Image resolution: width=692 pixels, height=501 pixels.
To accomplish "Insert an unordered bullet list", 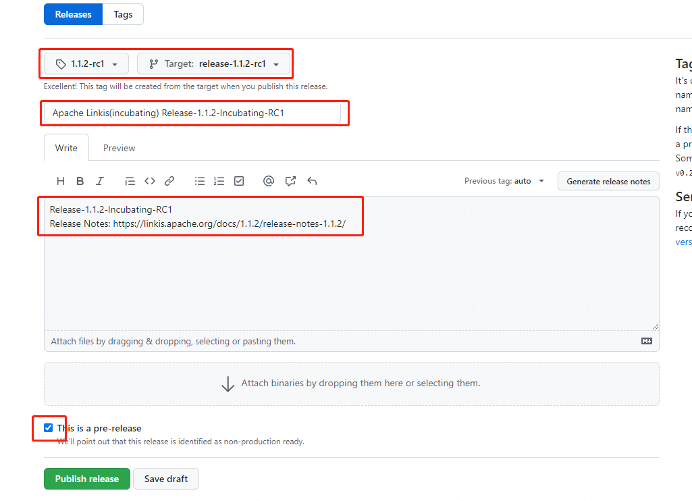I will pos(199,181).
